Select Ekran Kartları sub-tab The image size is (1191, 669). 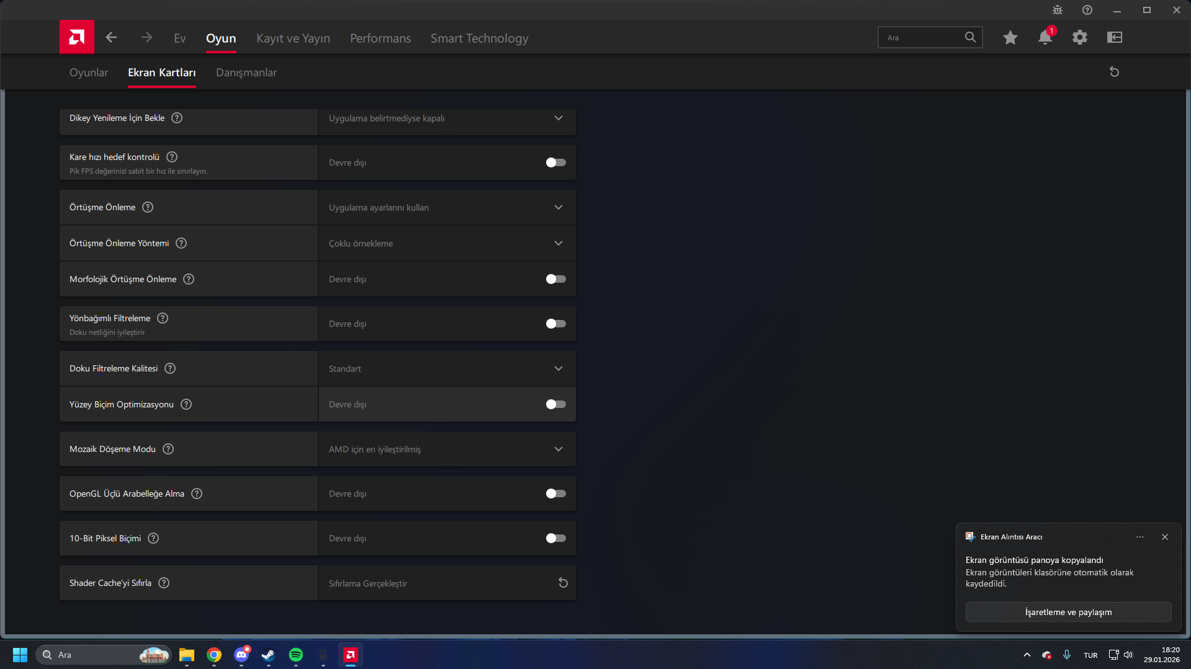pos(162,73)
